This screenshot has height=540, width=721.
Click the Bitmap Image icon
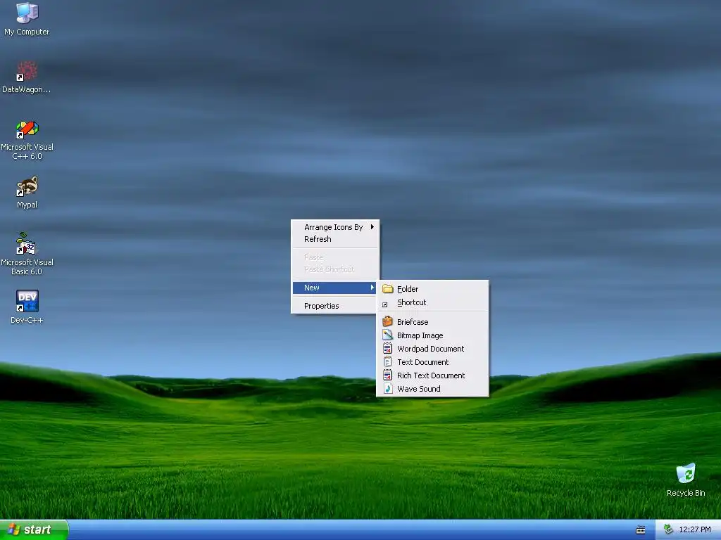click(388, 335)
